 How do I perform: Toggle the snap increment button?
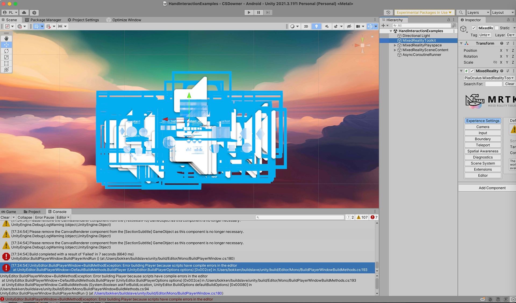coord(48,26)
